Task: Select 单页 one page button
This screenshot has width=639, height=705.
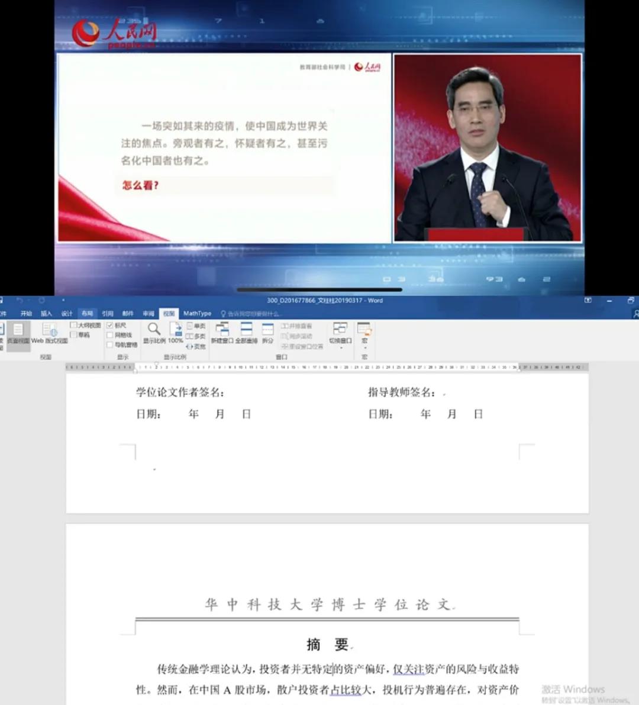Action: click(196, 326)
